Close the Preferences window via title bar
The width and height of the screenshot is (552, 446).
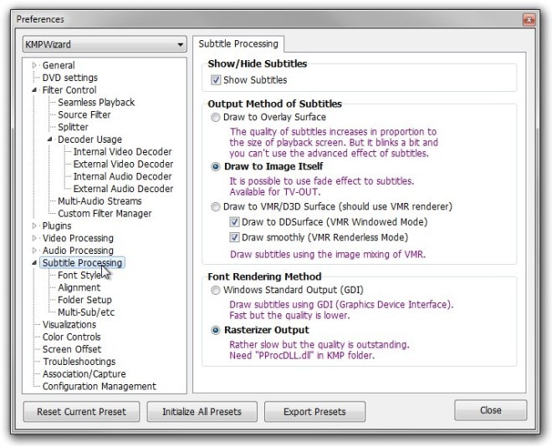tap(529, 18)
